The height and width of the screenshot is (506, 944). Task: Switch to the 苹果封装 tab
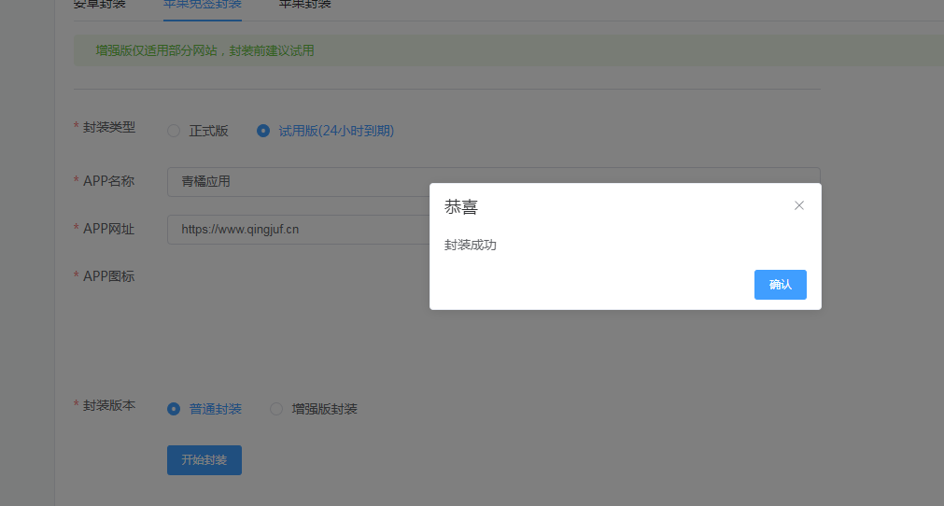tap(304, 5)
